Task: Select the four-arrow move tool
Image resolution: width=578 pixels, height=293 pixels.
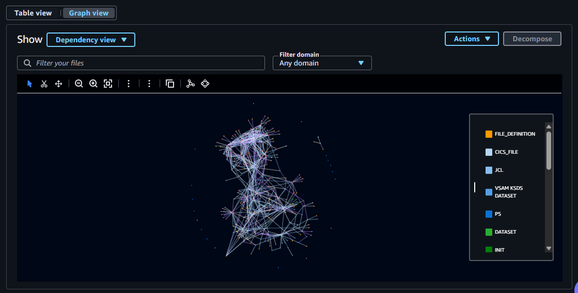Action: pos(58,84)
